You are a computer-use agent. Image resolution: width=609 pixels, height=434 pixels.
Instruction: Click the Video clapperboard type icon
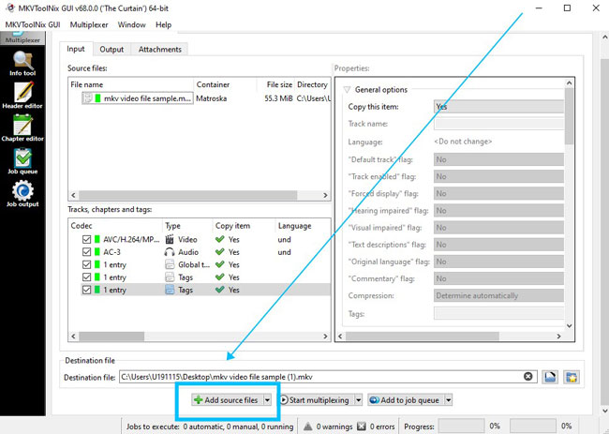tap(170, 239)
